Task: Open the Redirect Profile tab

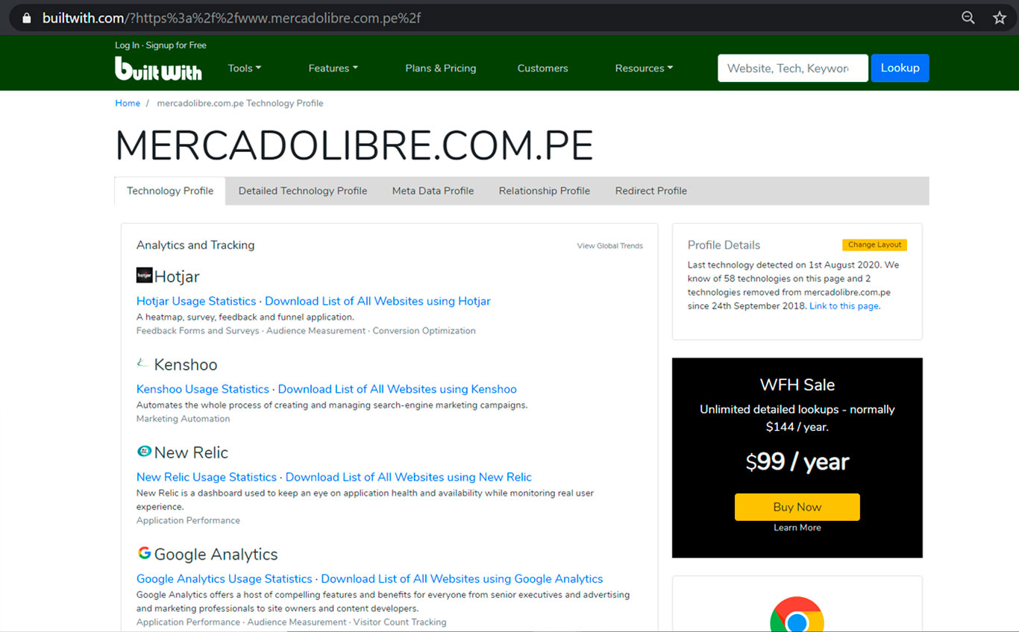Action: pyautogui.click(x=651, y=191)
